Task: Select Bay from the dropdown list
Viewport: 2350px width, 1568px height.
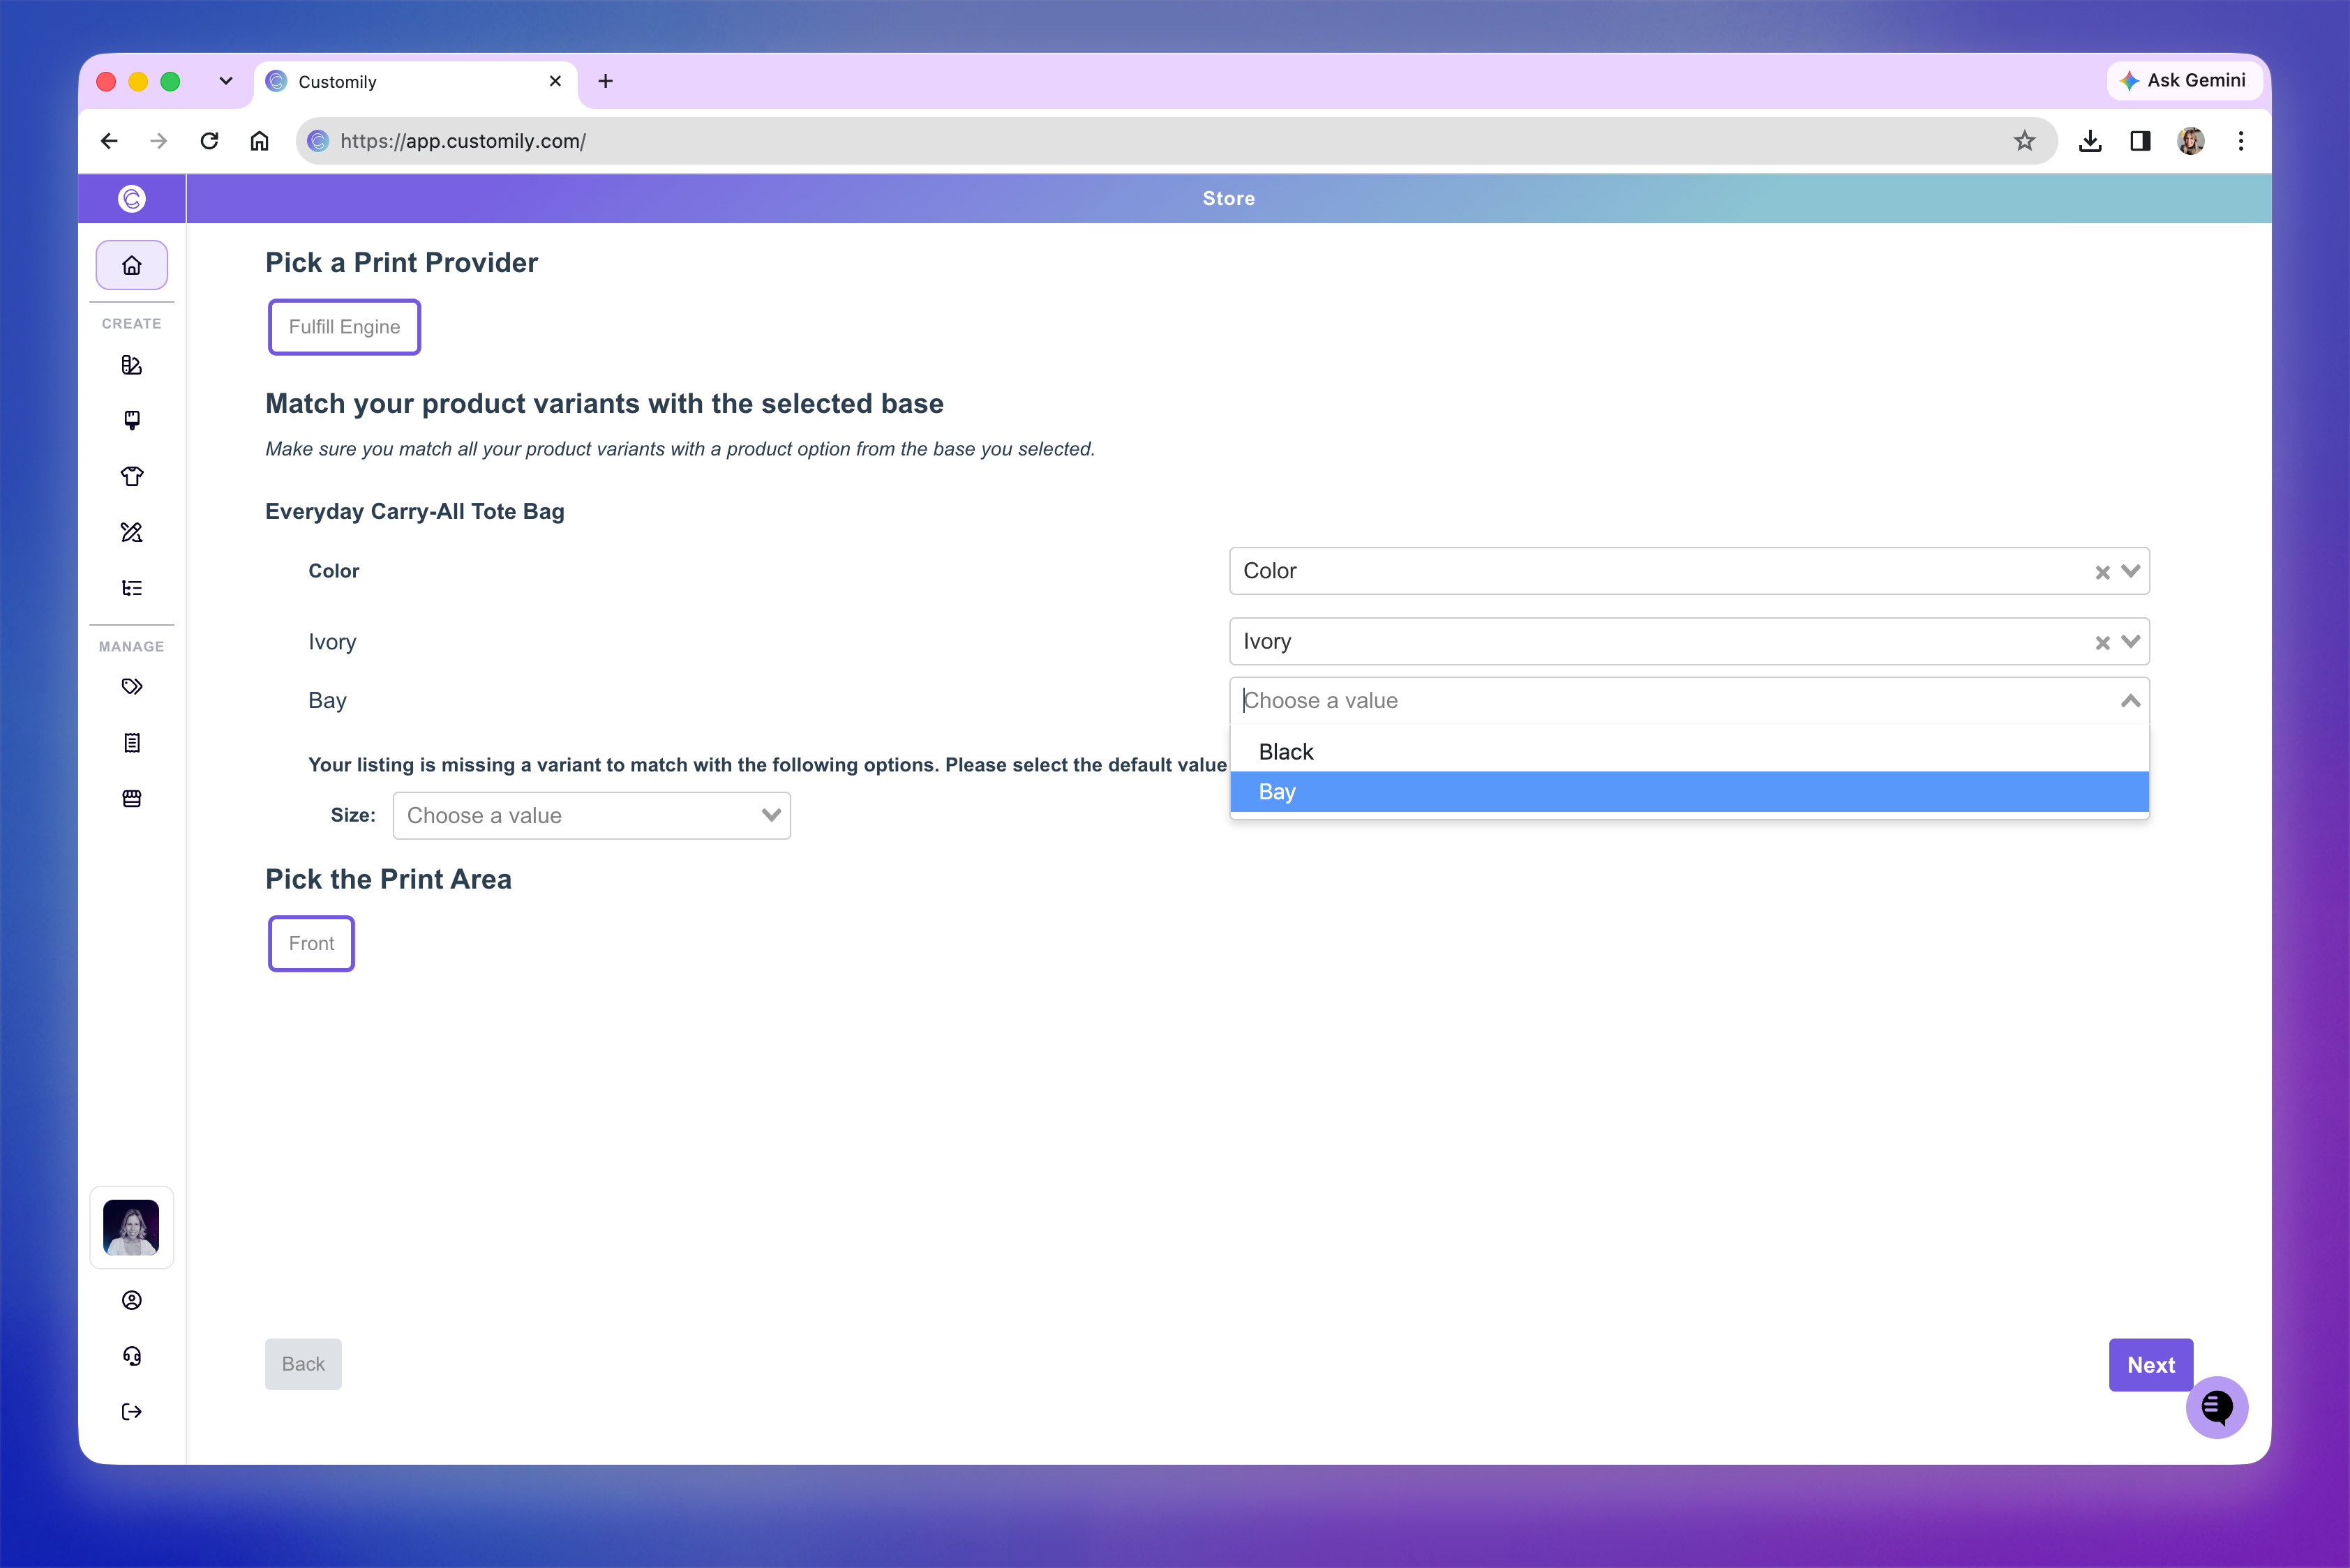Action: coord(1689,791)
